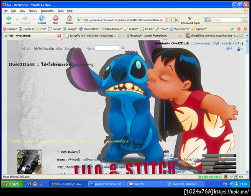Open the Images dropdown menu
Viewport: 251px width, 196px height.
click(x=70, y=29)
